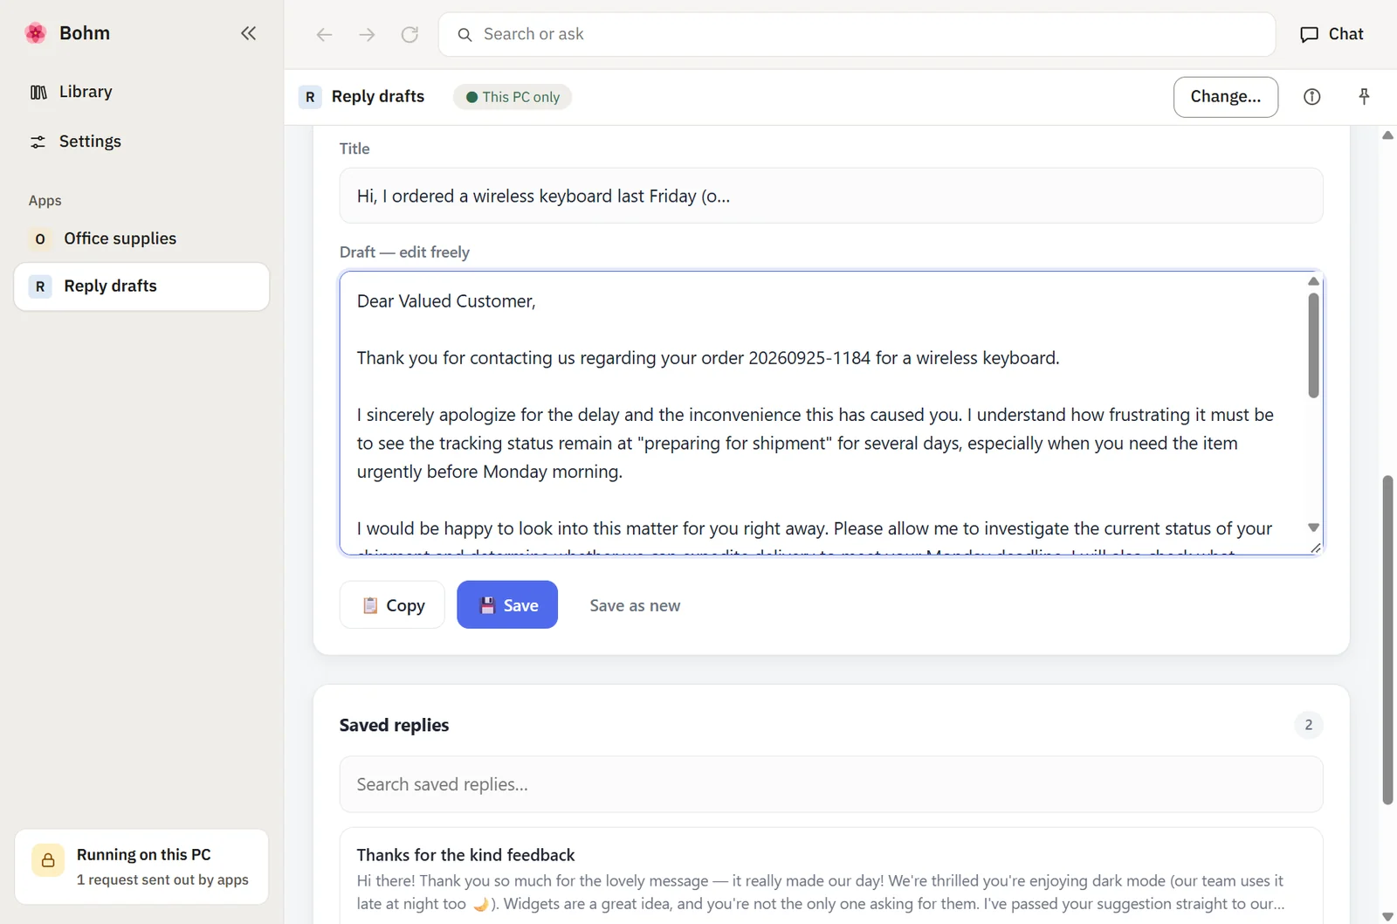Click the 'Draft — edit freely' label
The height and width of the screenshot is (924, 1397).
[x=404, y=252]
